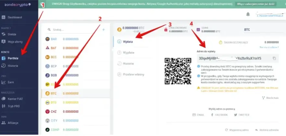Select Portfele in the sidebar

coord(10,58)
